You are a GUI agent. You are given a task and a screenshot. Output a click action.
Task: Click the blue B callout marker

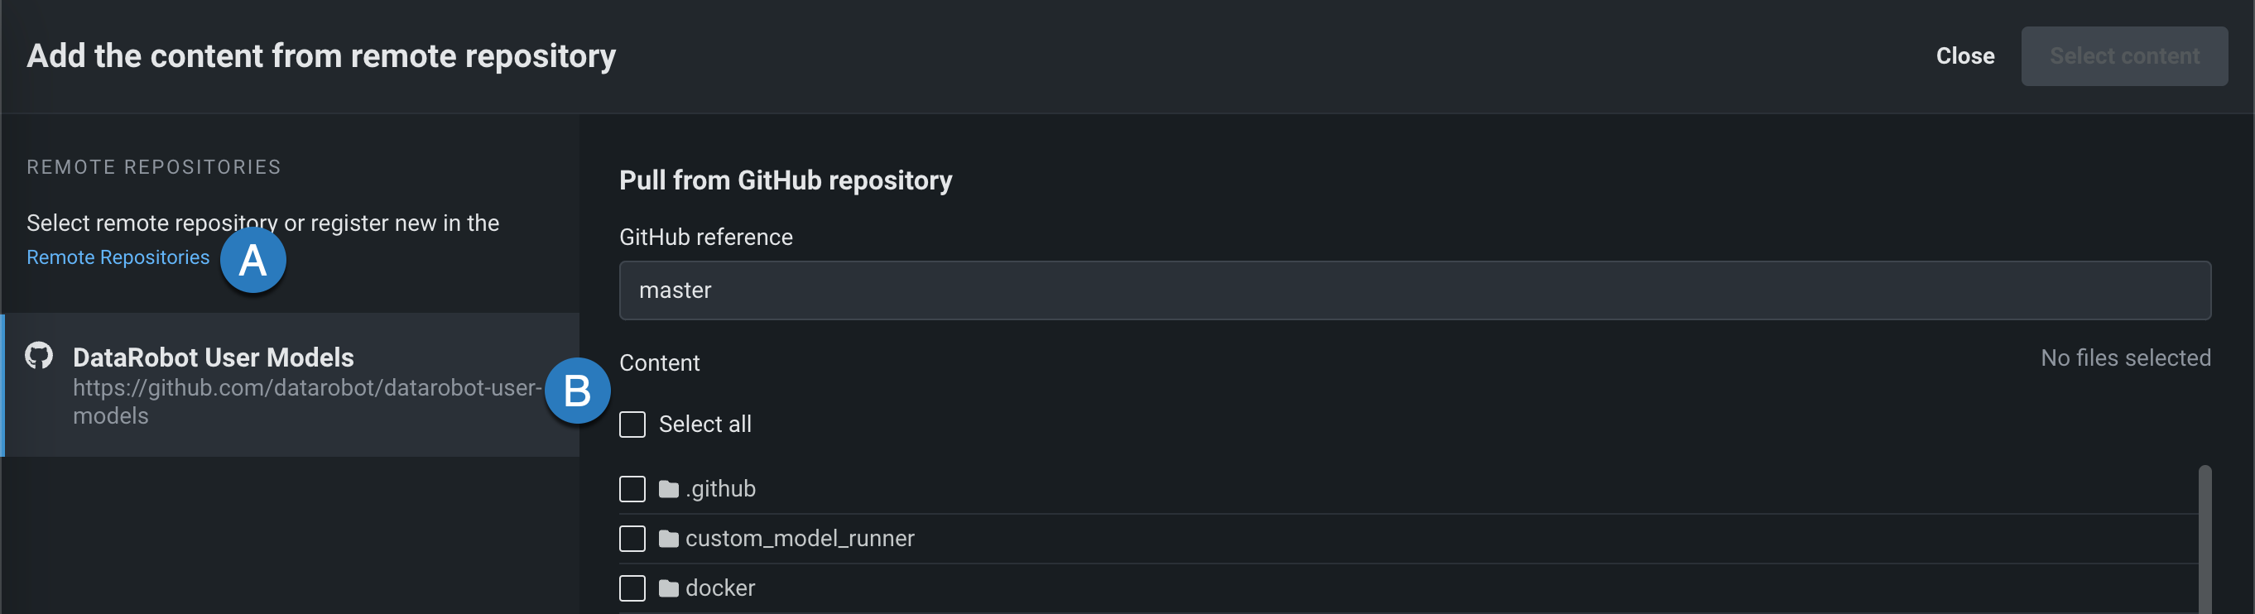tap(577, 390)
